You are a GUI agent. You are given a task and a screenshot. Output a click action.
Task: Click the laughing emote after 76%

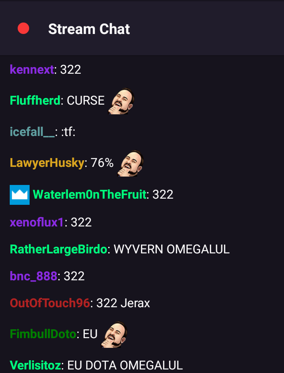(130, 163)
